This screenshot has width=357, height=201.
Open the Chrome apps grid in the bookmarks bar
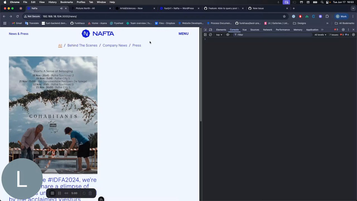point(5,23)
